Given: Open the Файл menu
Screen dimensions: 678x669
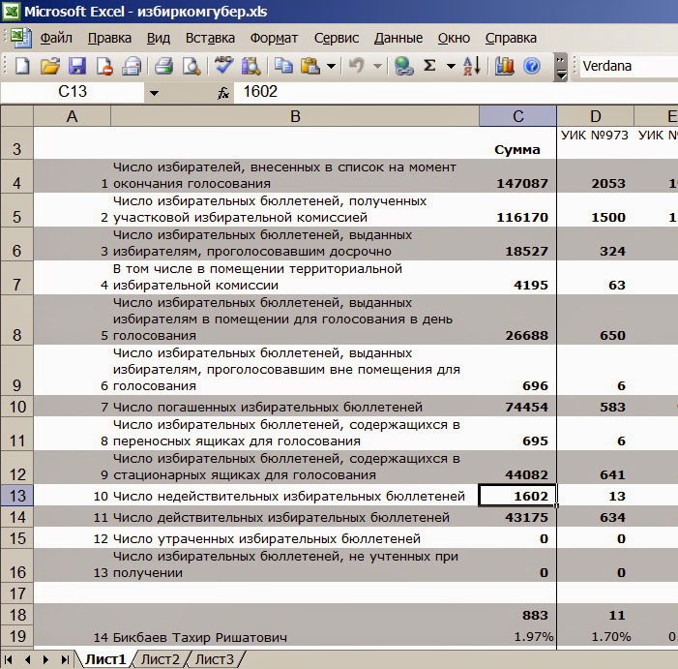Looking at the screenshot, I should coord(56,38).
